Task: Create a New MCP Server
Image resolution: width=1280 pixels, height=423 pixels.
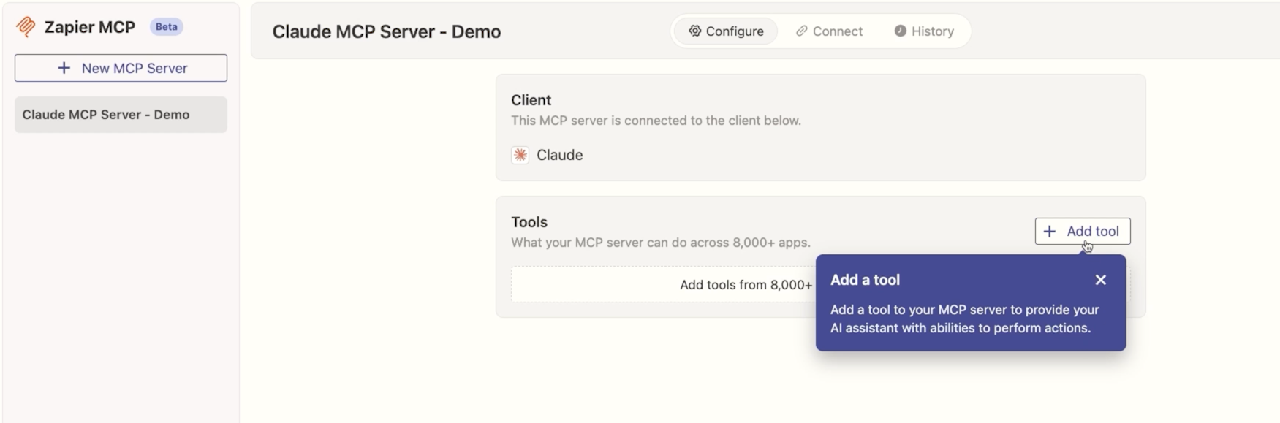Action: coord(120,67)
